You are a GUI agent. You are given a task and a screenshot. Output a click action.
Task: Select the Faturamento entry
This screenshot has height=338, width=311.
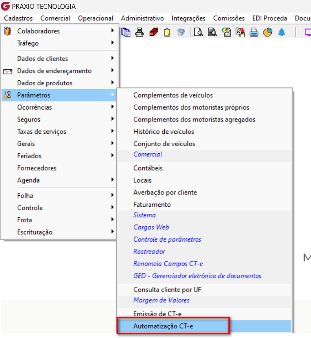204,205
